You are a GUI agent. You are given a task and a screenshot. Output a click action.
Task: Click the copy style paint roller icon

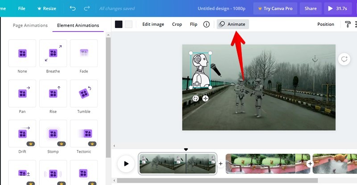348,24
